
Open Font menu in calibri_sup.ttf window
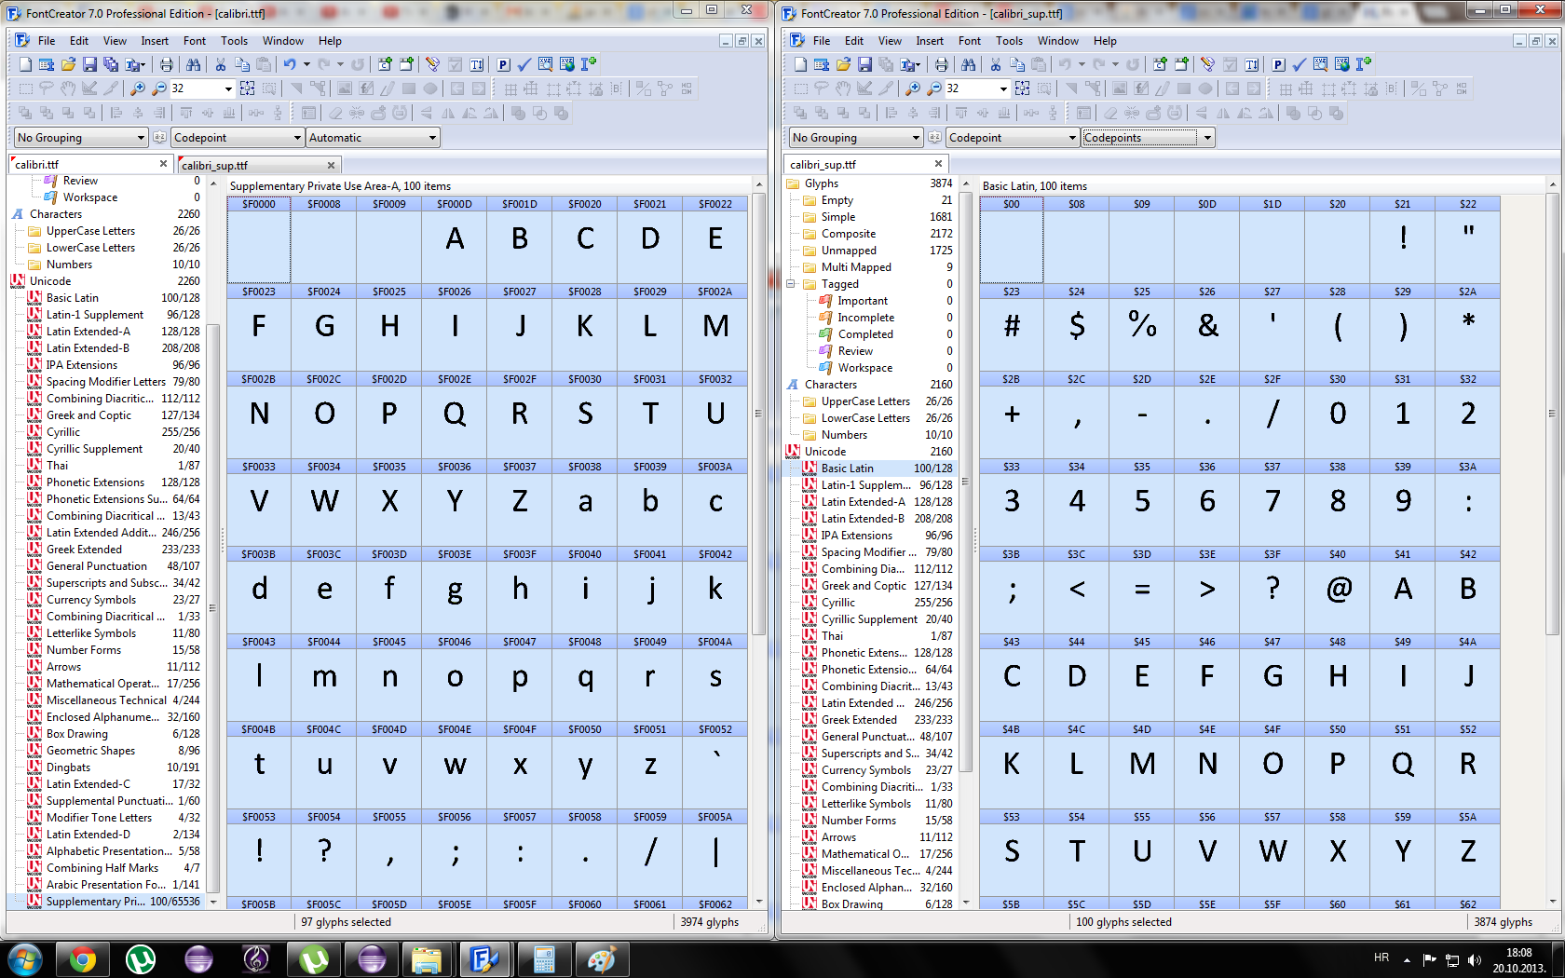pos(970,41)
